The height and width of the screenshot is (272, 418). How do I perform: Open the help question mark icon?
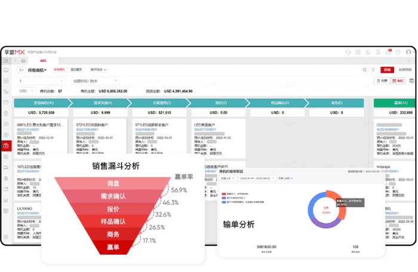(x=398, y=53)
